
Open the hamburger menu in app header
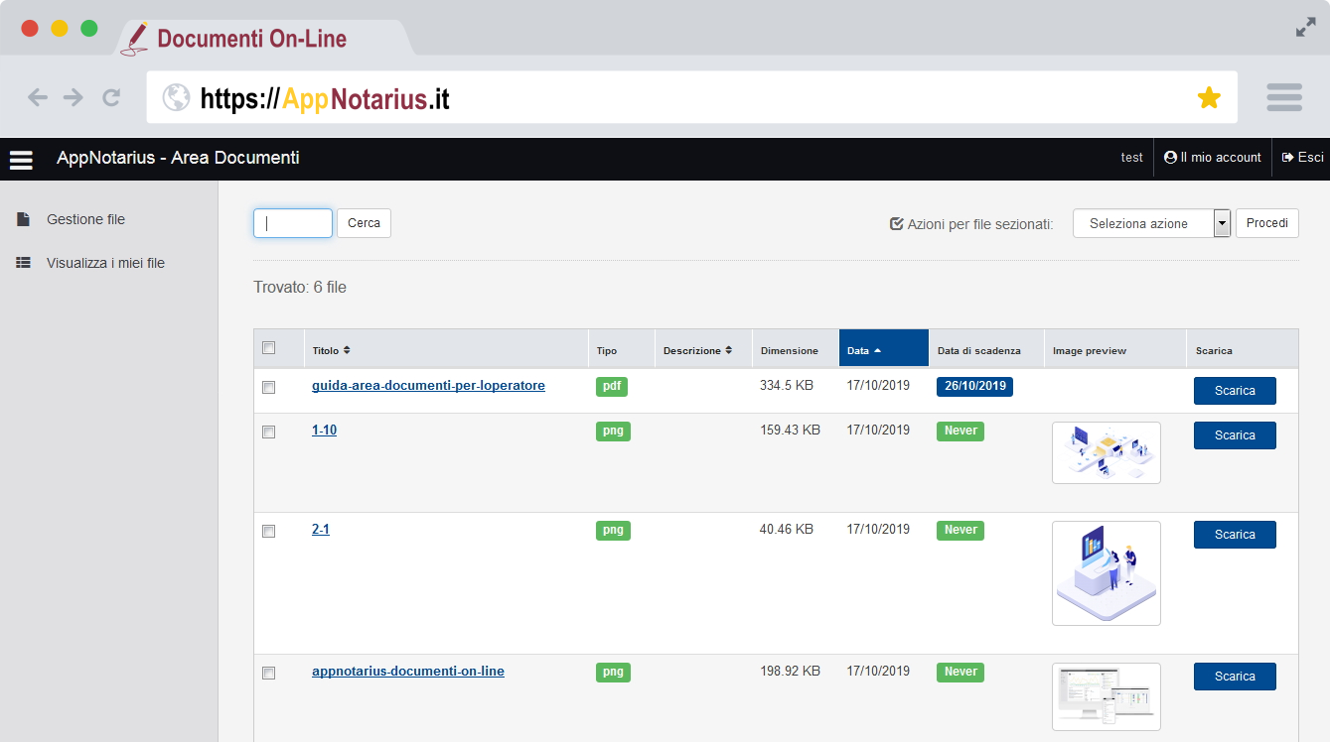coord(21,160)
